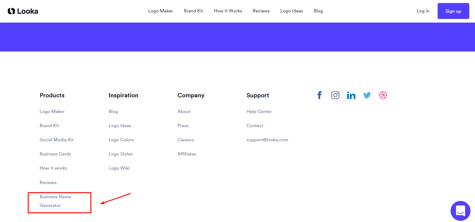Open Blog under Inspiration
The width and height of the screenshot is (475, 222).
click(x=113, y=111)
